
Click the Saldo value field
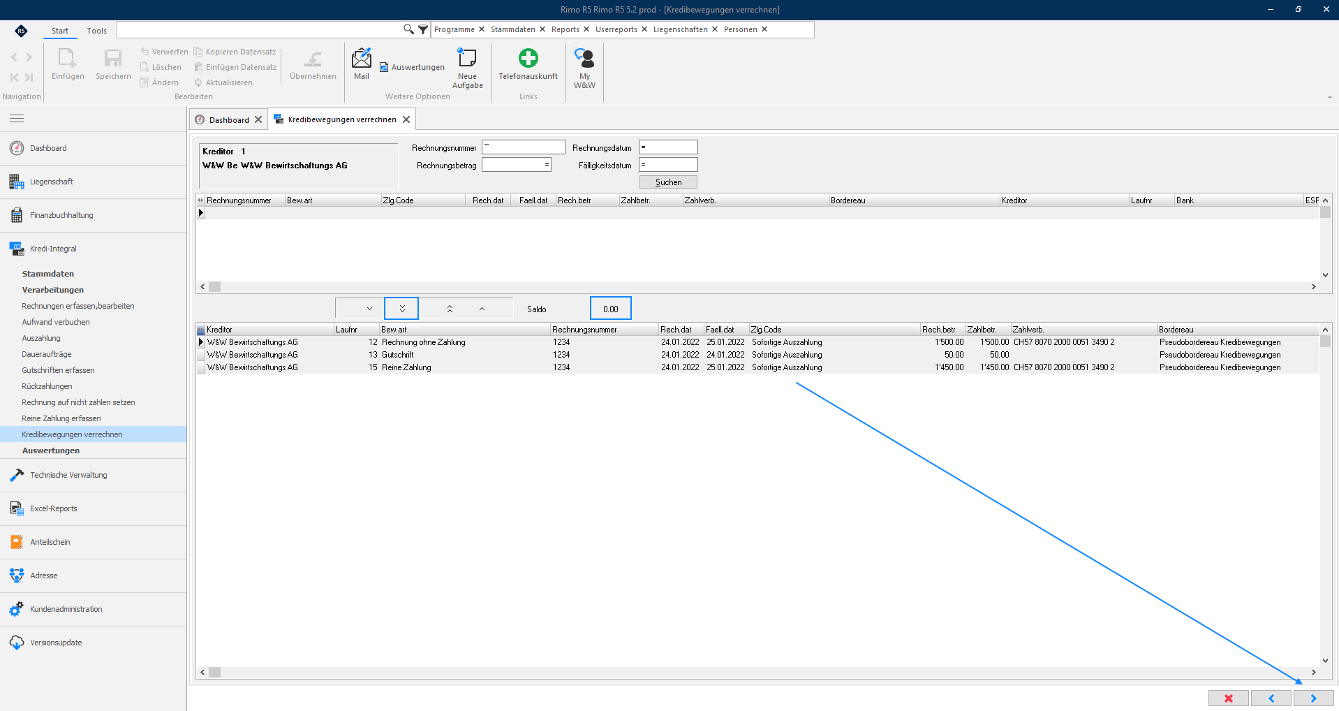coord(610,309)
